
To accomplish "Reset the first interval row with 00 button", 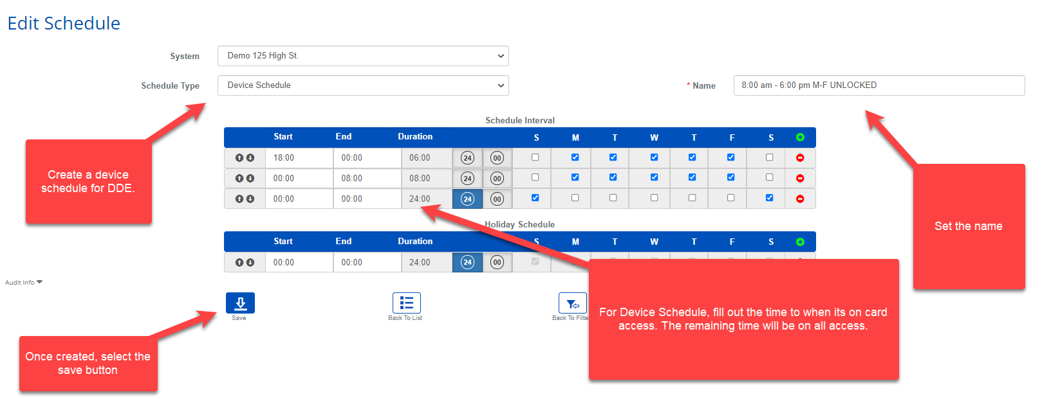I will tap(497, 158).
